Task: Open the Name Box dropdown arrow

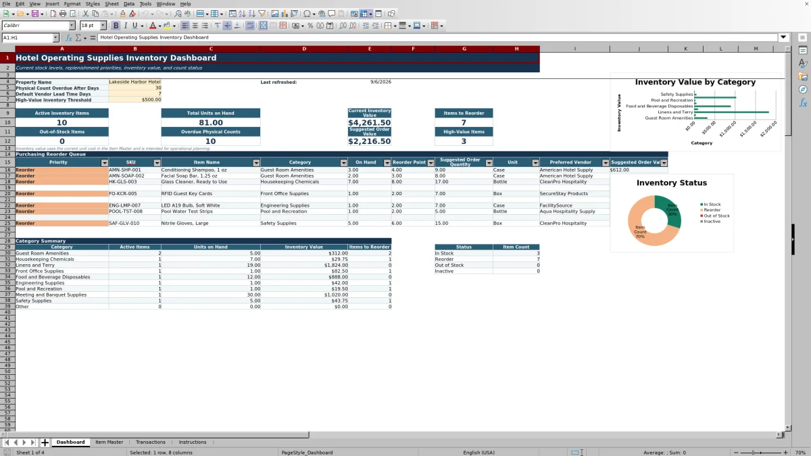Action: (x=55, y=38)
